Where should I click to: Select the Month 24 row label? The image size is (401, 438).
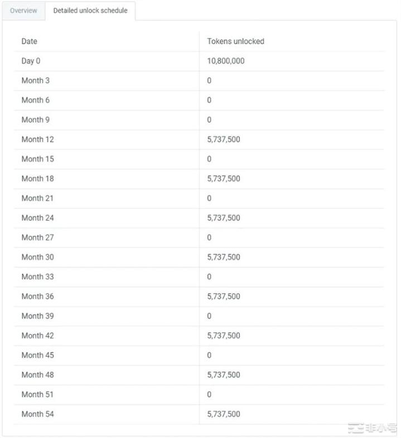(x=37, y=218)
